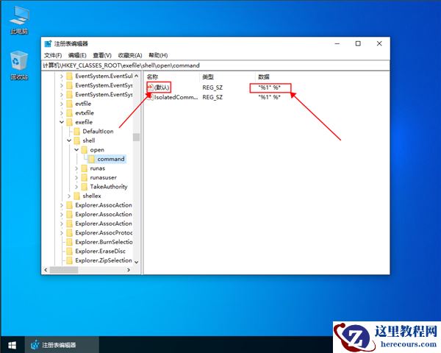Select the Explorer.ZipSelection folder icon
441x353 pixels.
[x=69, y=260]
